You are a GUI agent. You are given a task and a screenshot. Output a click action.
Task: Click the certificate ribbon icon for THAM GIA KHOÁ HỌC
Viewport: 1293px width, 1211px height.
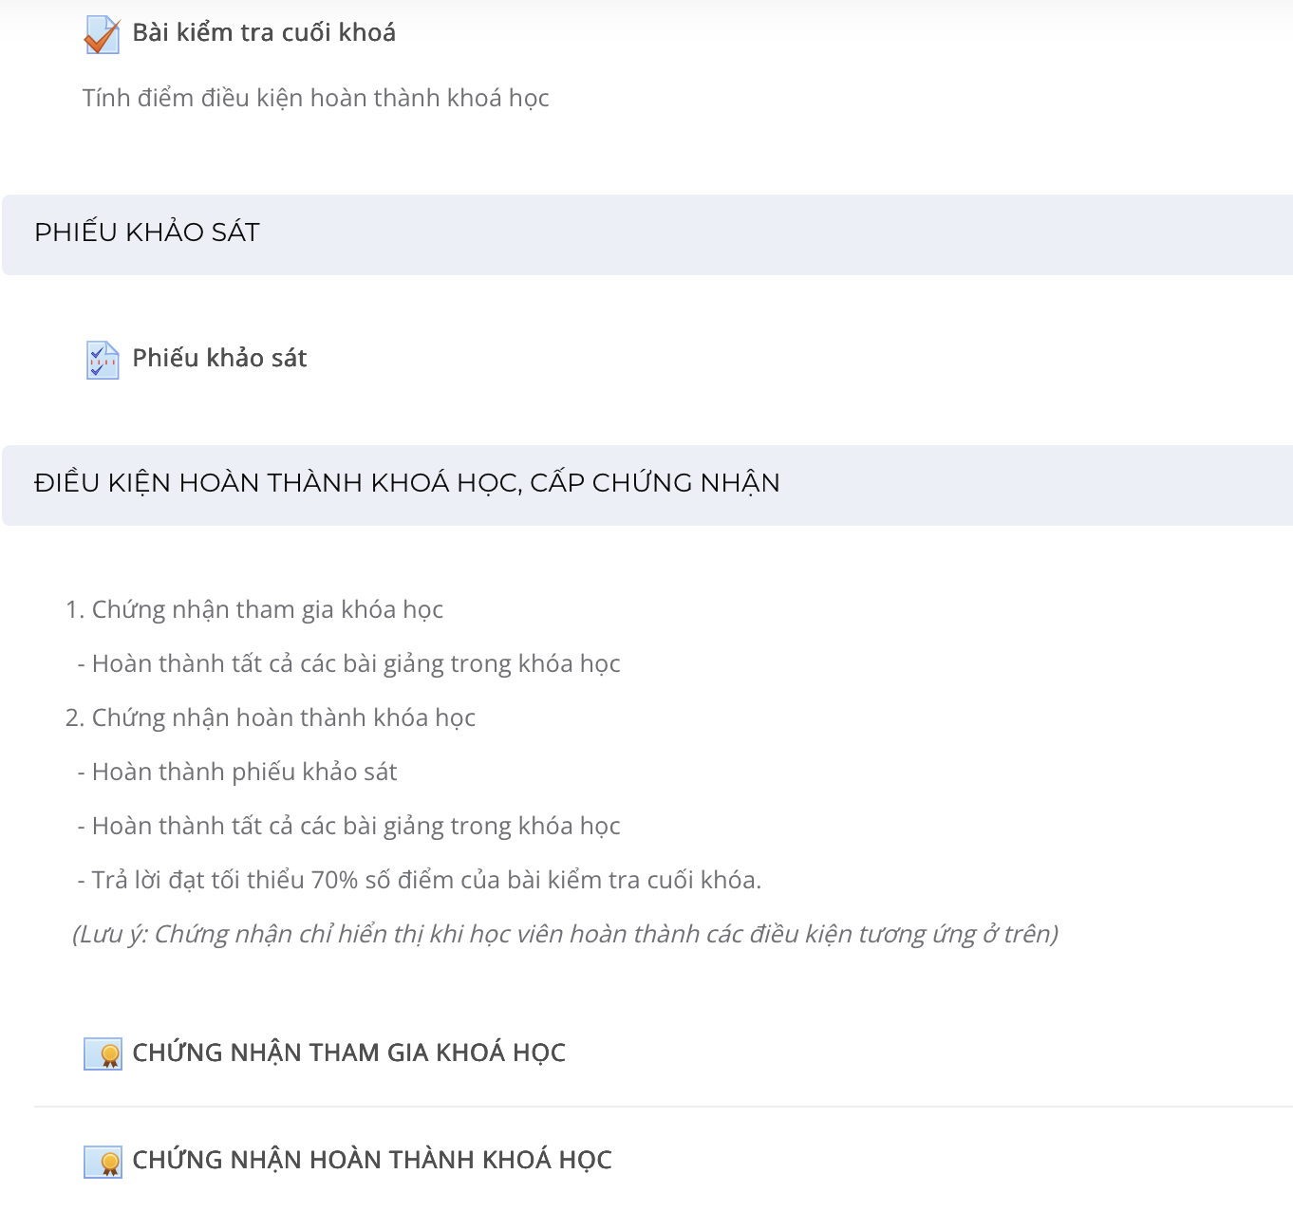(103, 1053)
